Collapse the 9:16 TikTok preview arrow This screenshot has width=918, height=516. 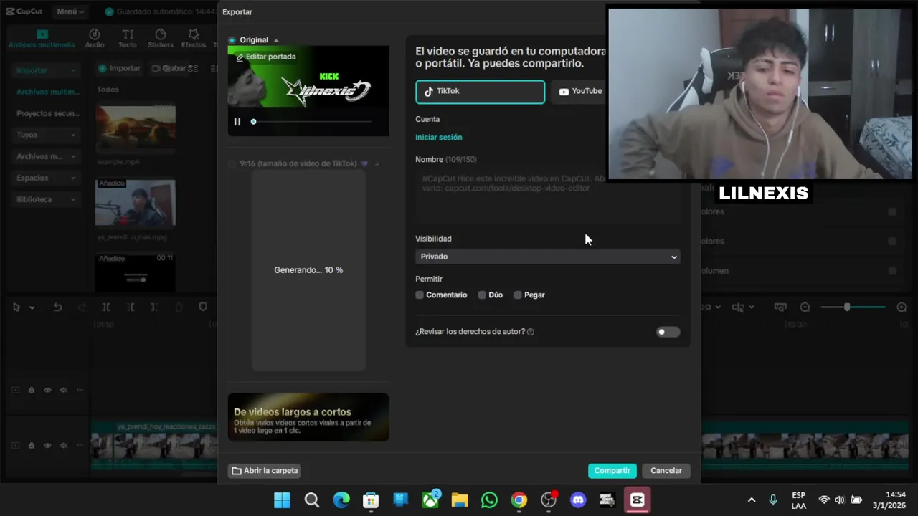(x=377, y=163)
